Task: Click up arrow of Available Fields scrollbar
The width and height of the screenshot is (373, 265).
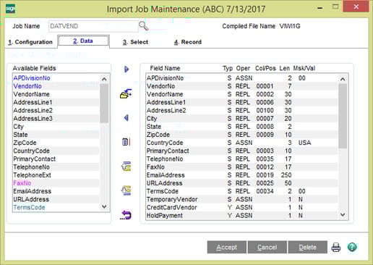Action: [x=104, y=79]
